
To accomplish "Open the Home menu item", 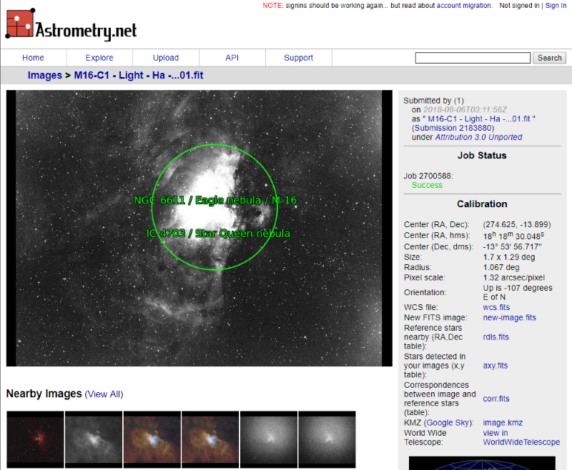I will pyautogui.click(x=33, y=58).
